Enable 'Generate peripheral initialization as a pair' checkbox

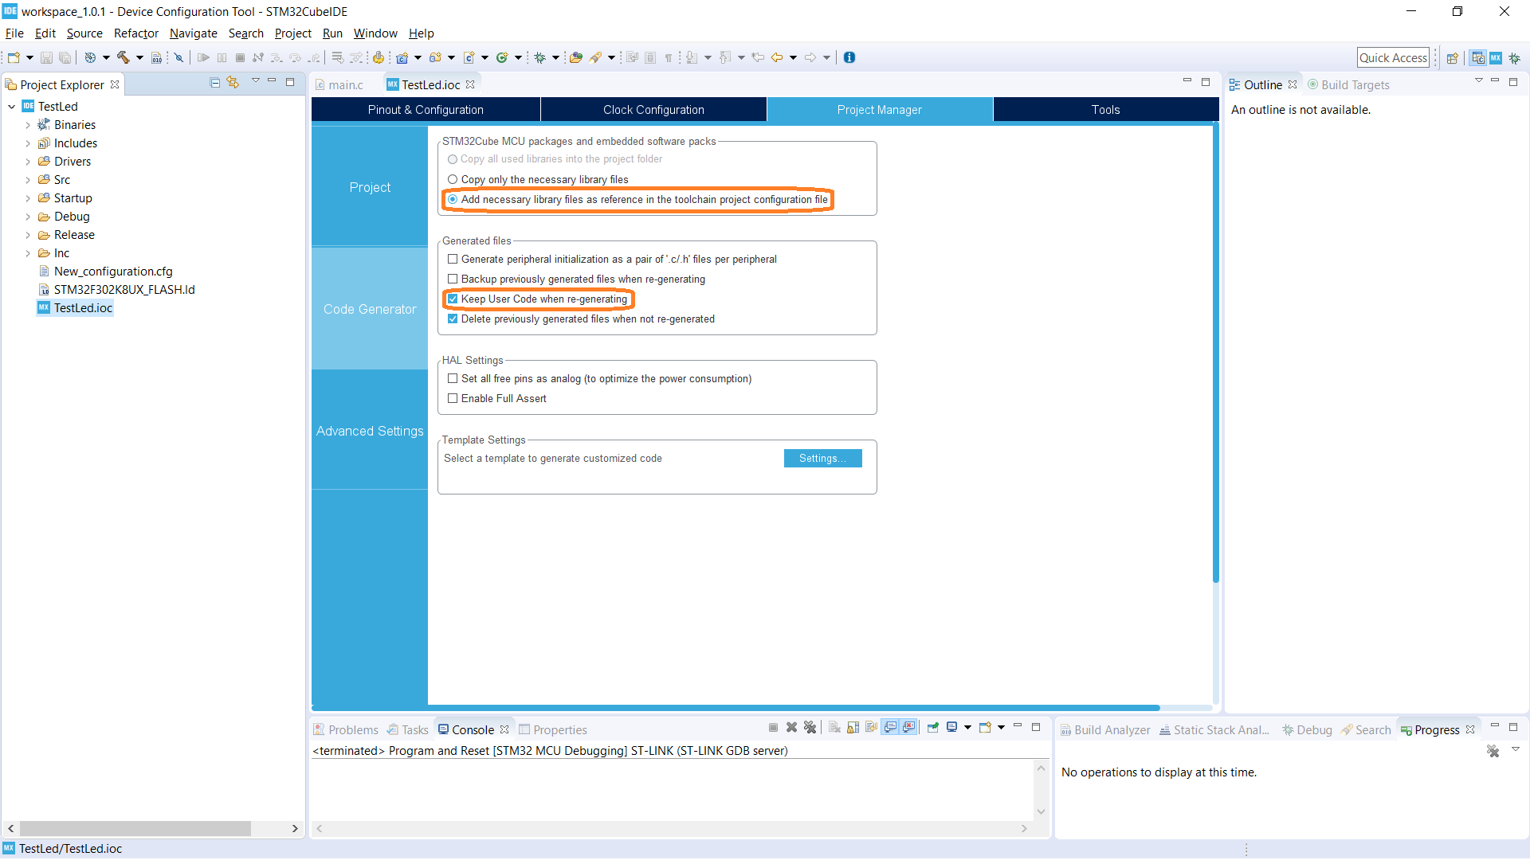click(x=453, y=259)
